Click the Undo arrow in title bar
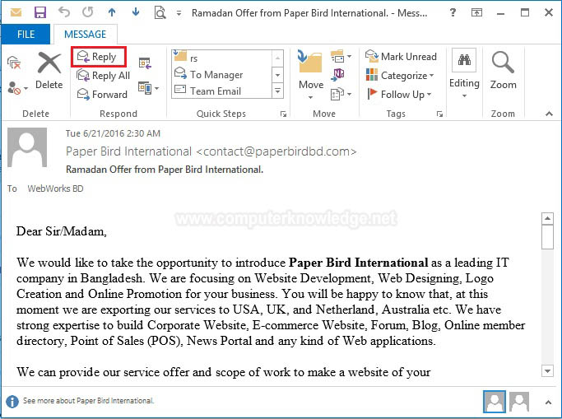The image size is (562, 419). (64, 12)
